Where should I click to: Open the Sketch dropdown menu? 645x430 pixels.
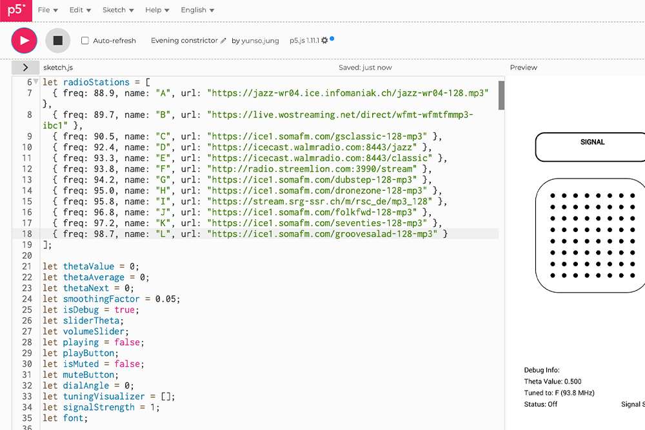118,10
